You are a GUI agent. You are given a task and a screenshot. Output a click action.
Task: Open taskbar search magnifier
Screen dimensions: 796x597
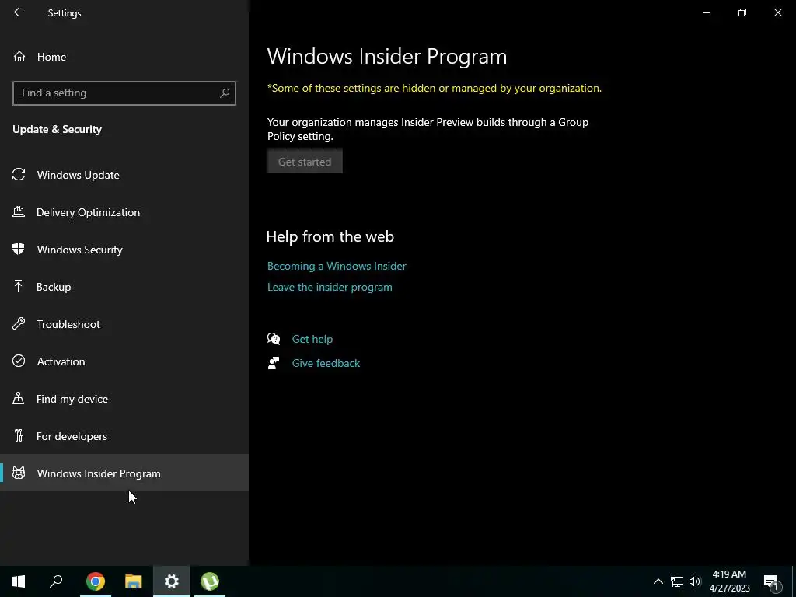point(56,581)
